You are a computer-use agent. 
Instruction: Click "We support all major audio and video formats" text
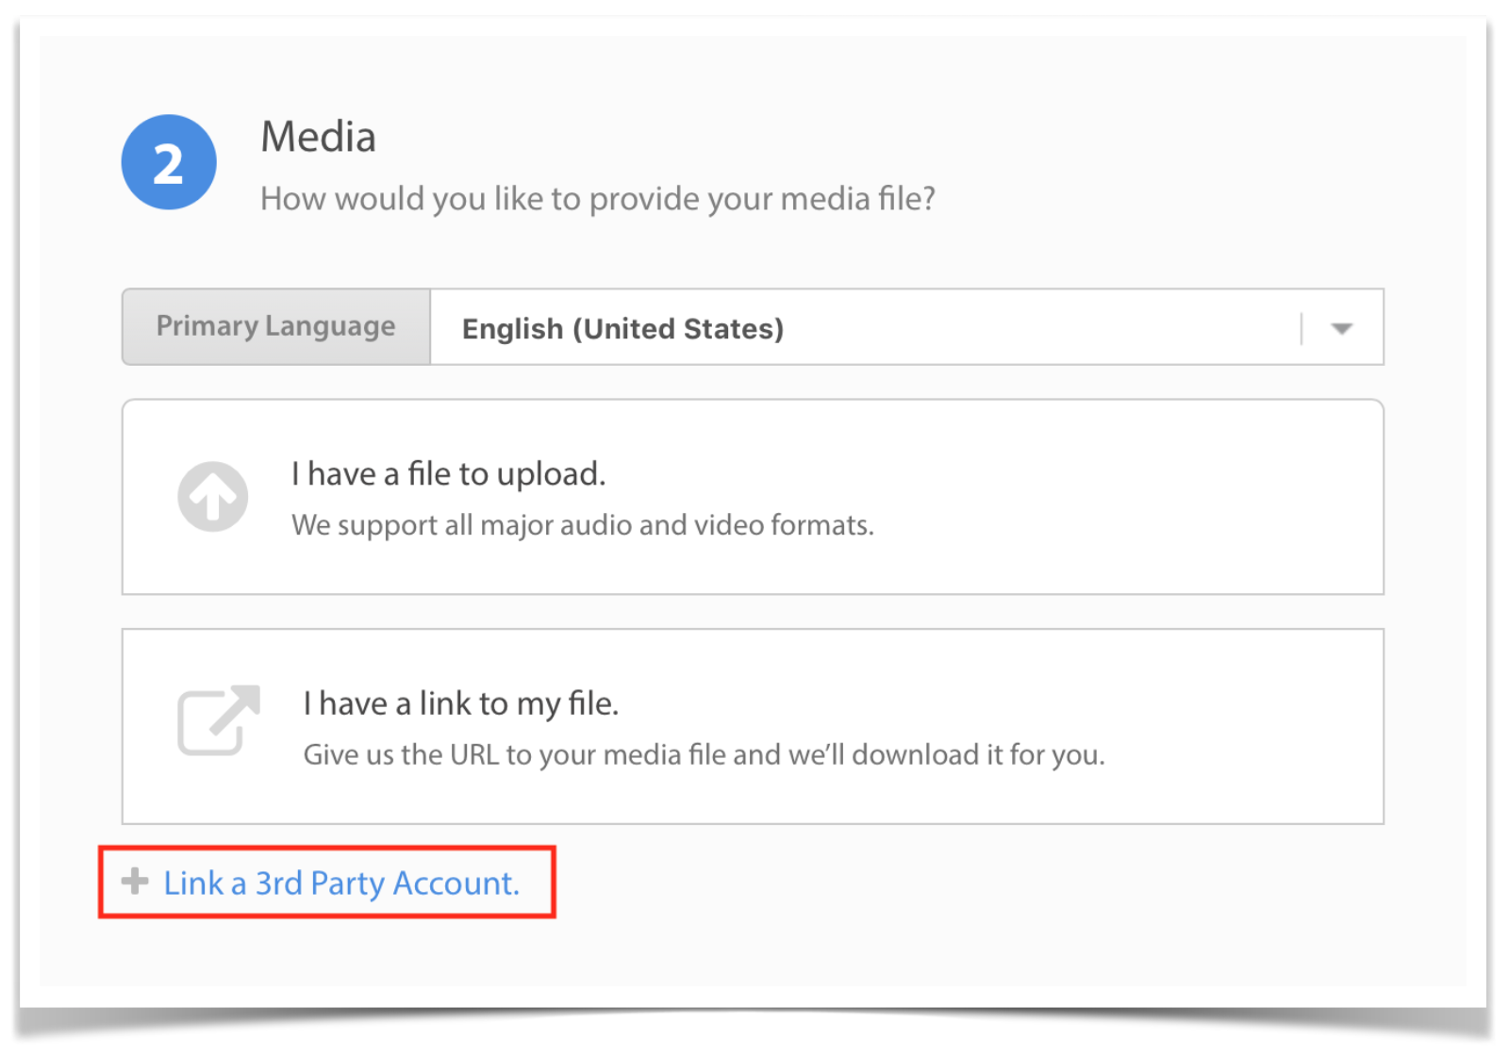point(583,524)
